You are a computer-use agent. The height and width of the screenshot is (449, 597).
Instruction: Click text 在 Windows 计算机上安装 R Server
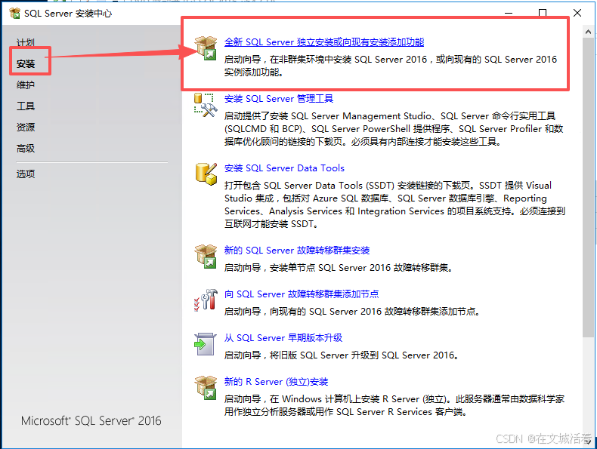pyautogui.click(x=359, y=398)
